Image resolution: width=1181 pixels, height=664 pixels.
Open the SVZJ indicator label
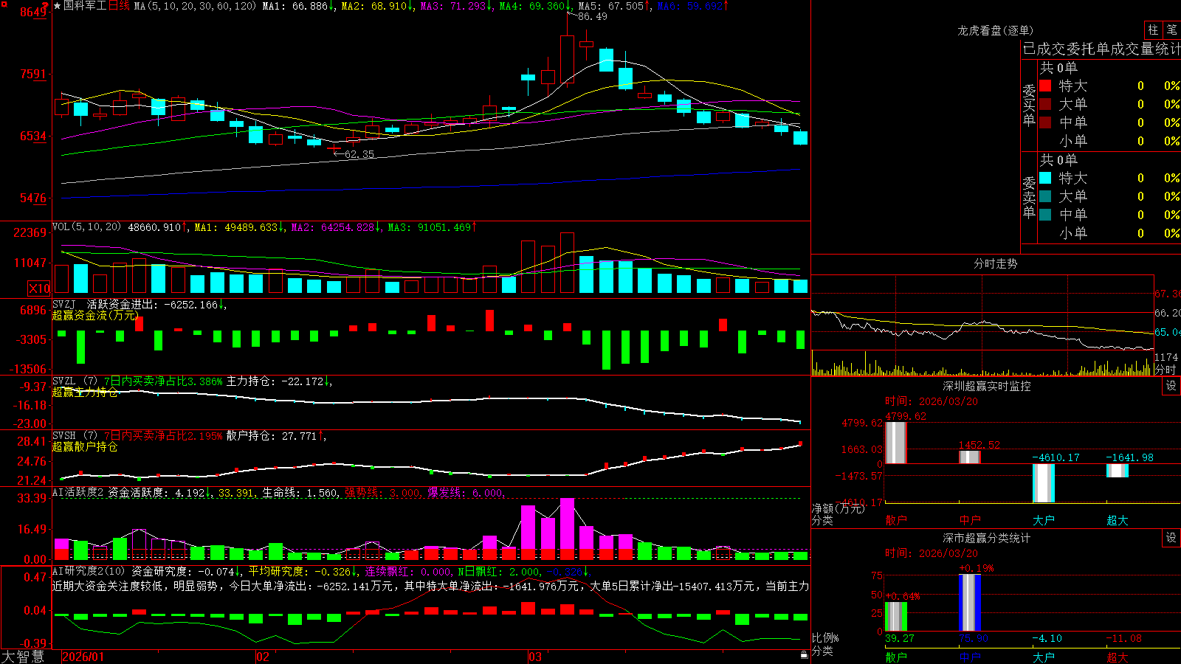tap(64, 304)
